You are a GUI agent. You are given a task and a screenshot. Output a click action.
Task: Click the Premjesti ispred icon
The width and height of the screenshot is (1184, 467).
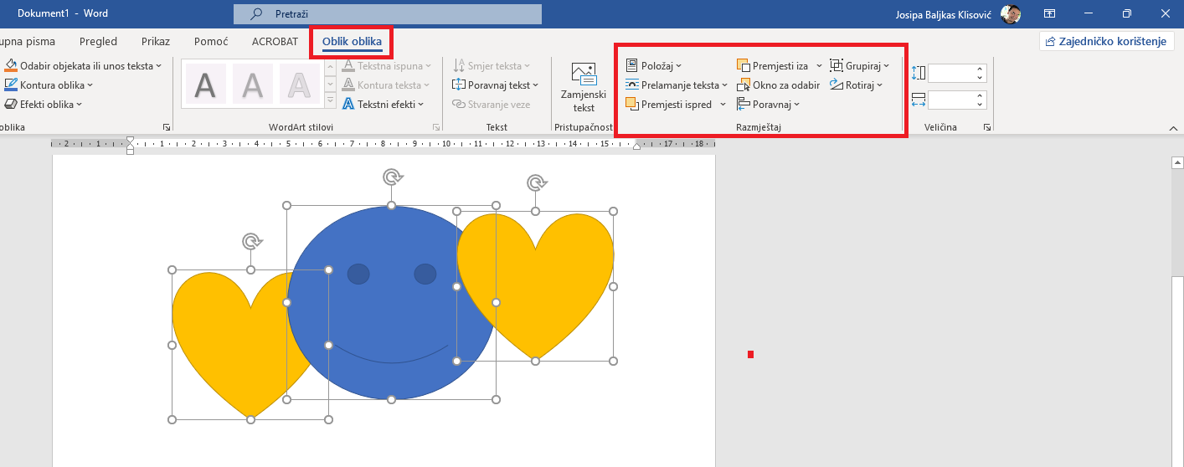[632, 105]
